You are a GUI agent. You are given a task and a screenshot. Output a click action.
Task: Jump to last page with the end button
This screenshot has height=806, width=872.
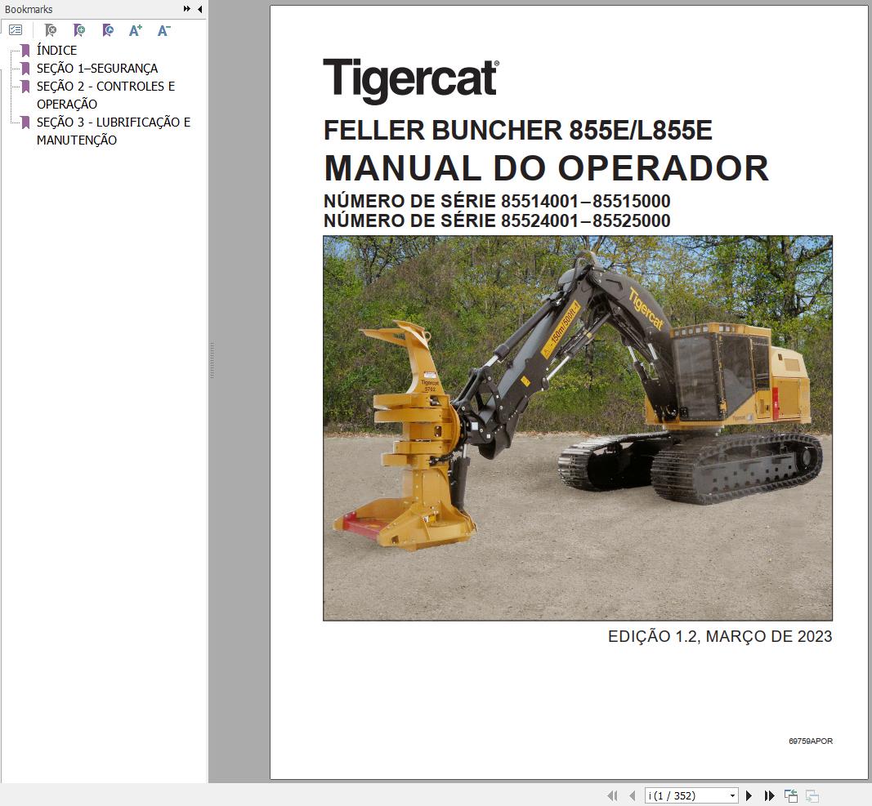pos(769,795)
